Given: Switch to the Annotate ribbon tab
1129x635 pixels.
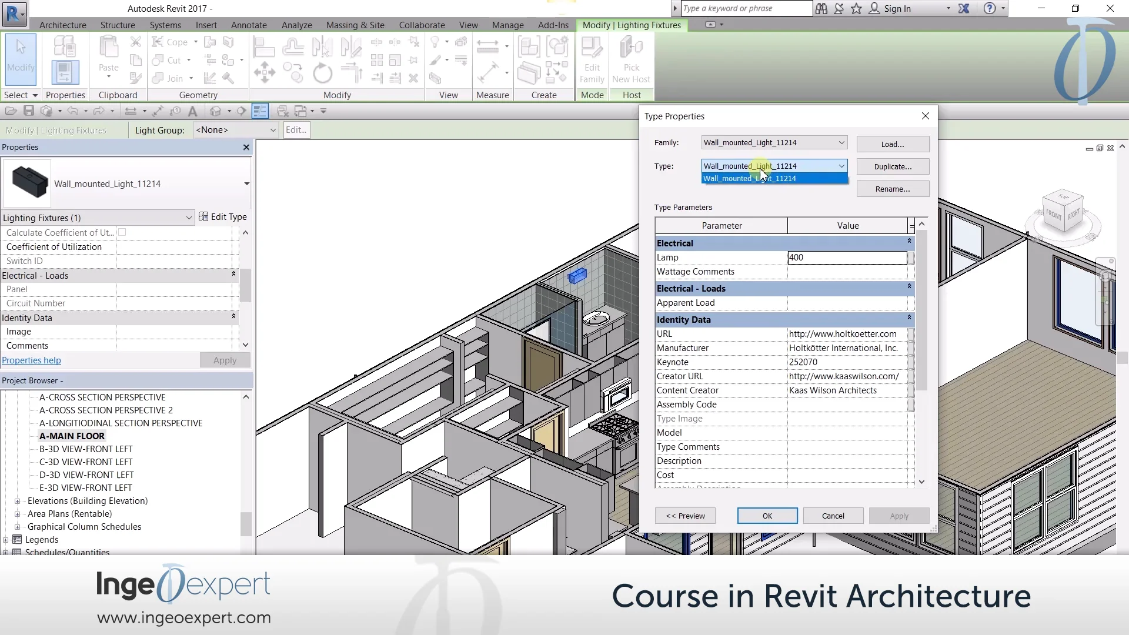Looking at the screenshot, I should click(x=249, y=25).
